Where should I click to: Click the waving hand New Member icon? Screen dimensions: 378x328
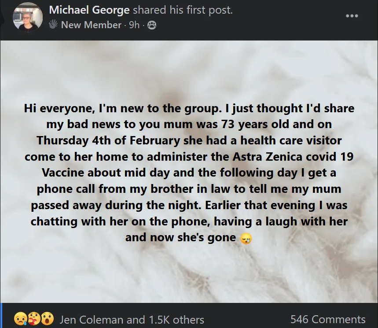(x=53, y=25)
